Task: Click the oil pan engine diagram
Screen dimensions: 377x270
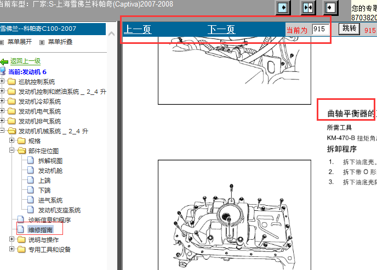Action: click(x=234, y=215)
